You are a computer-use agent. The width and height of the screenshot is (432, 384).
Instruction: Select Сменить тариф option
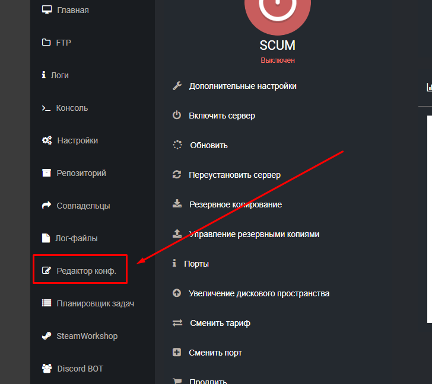coord(220,323)
